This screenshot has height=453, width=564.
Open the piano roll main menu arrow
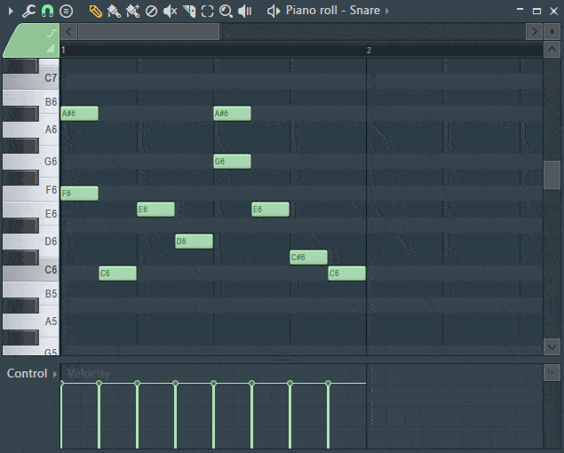point(11,11)
